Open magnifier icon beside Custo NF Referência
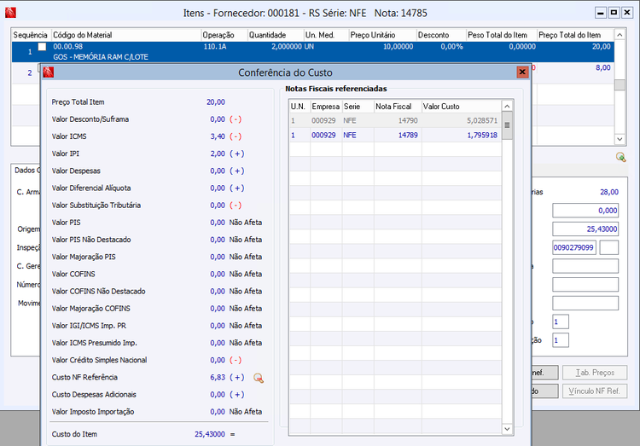Image resolution: width=640 pixels, height=446 pixels. (259, 378)
